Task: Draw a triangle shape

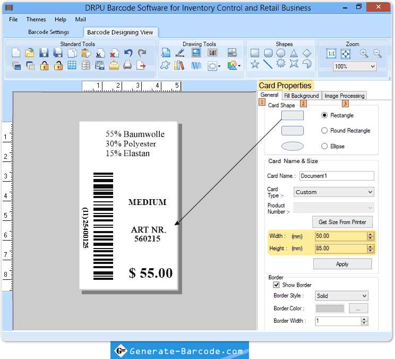Action: (294, 53)
